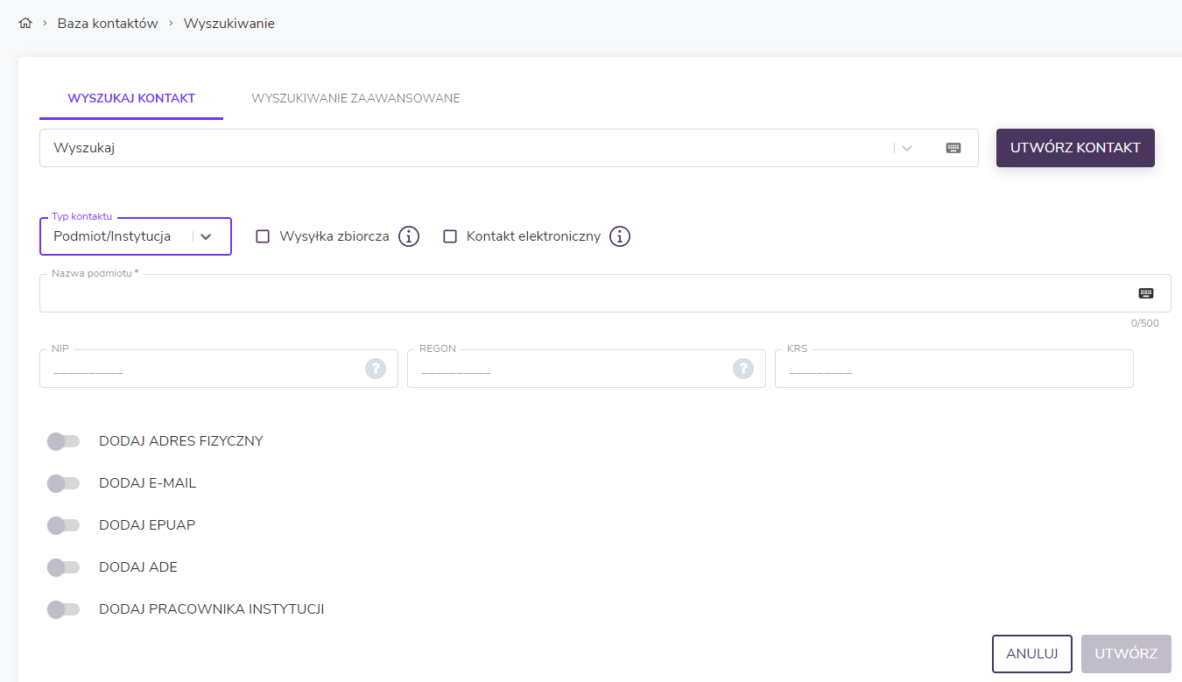Open the Wyszukaj search dropdown arrow

907,148
